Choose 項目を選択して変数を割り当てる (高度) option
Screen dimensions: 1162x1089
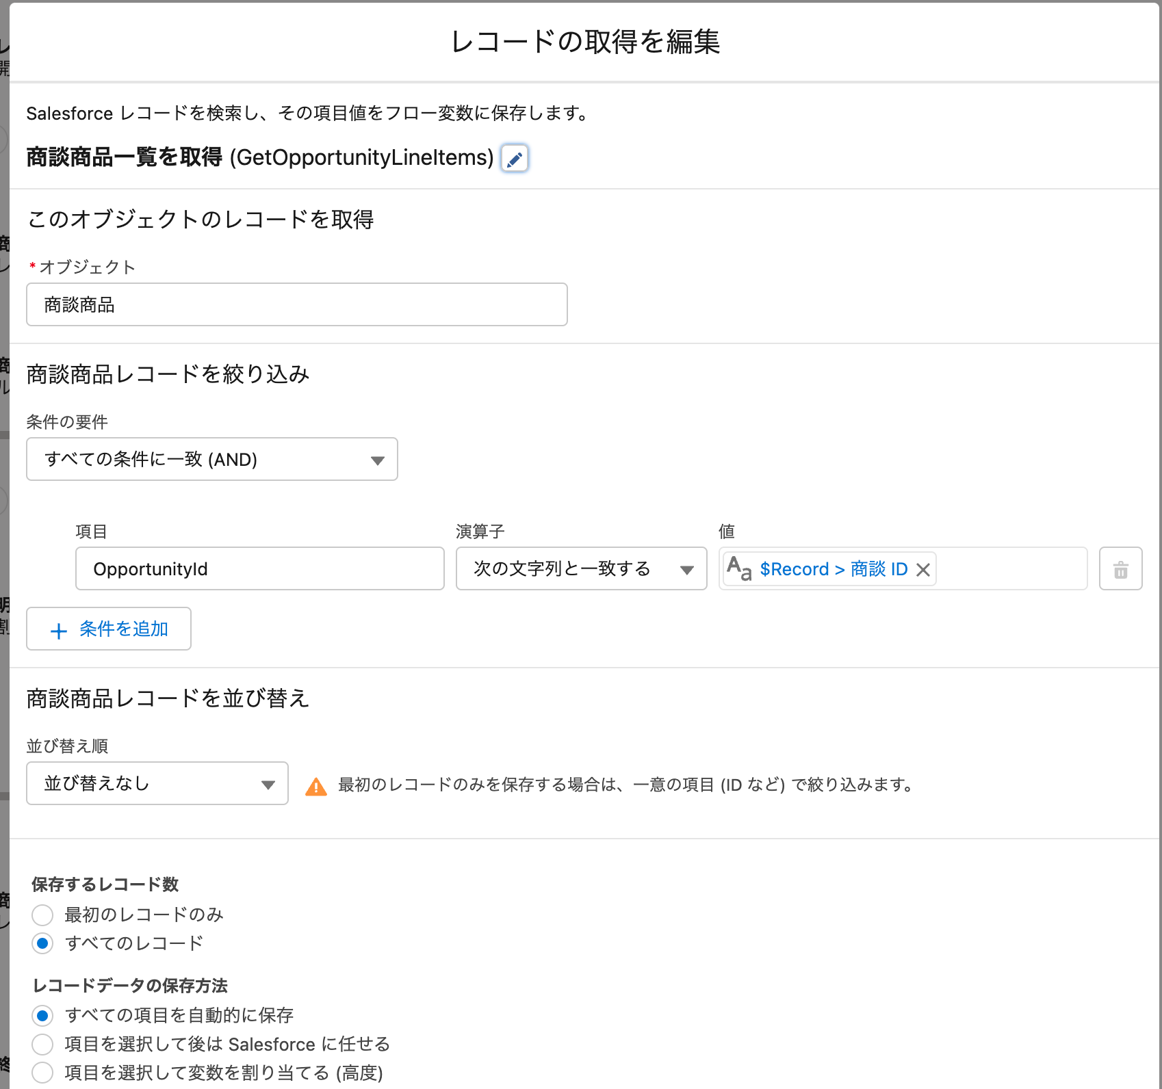(x=42, y=1073)
